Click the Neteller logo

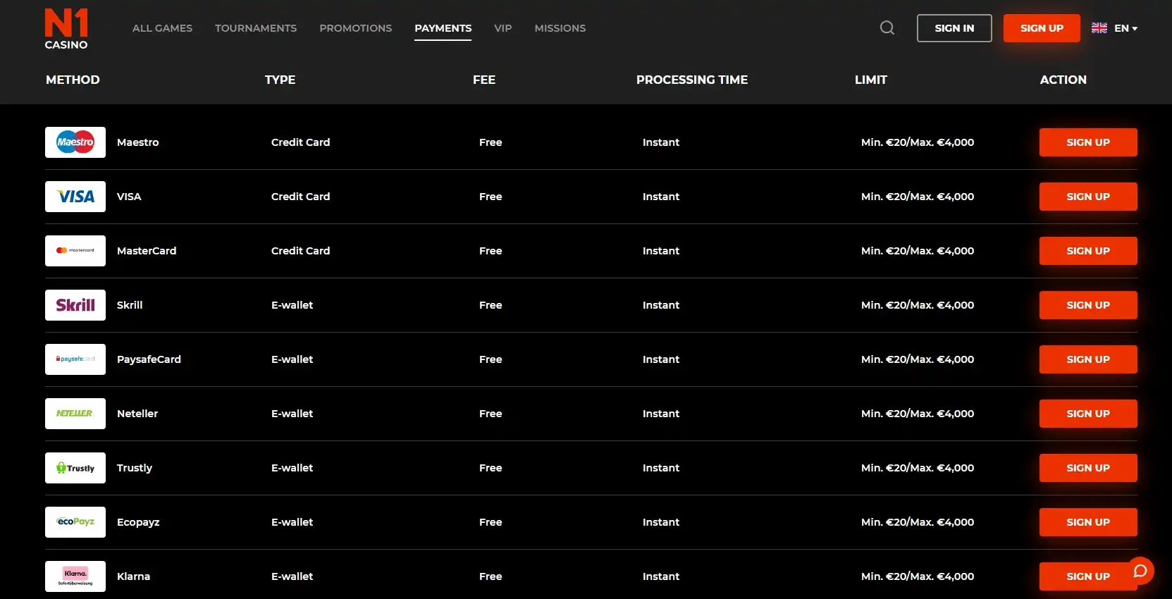pos(75,414)
